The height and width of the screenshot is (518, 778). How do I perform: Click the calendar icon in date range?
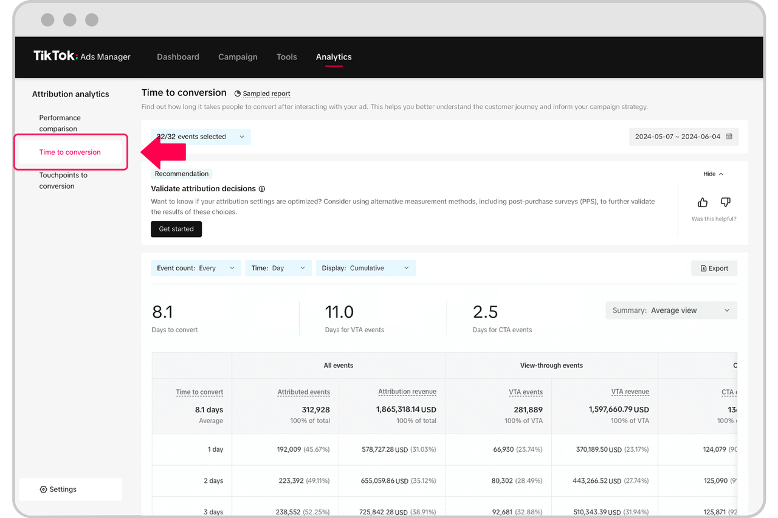[729, 137]
